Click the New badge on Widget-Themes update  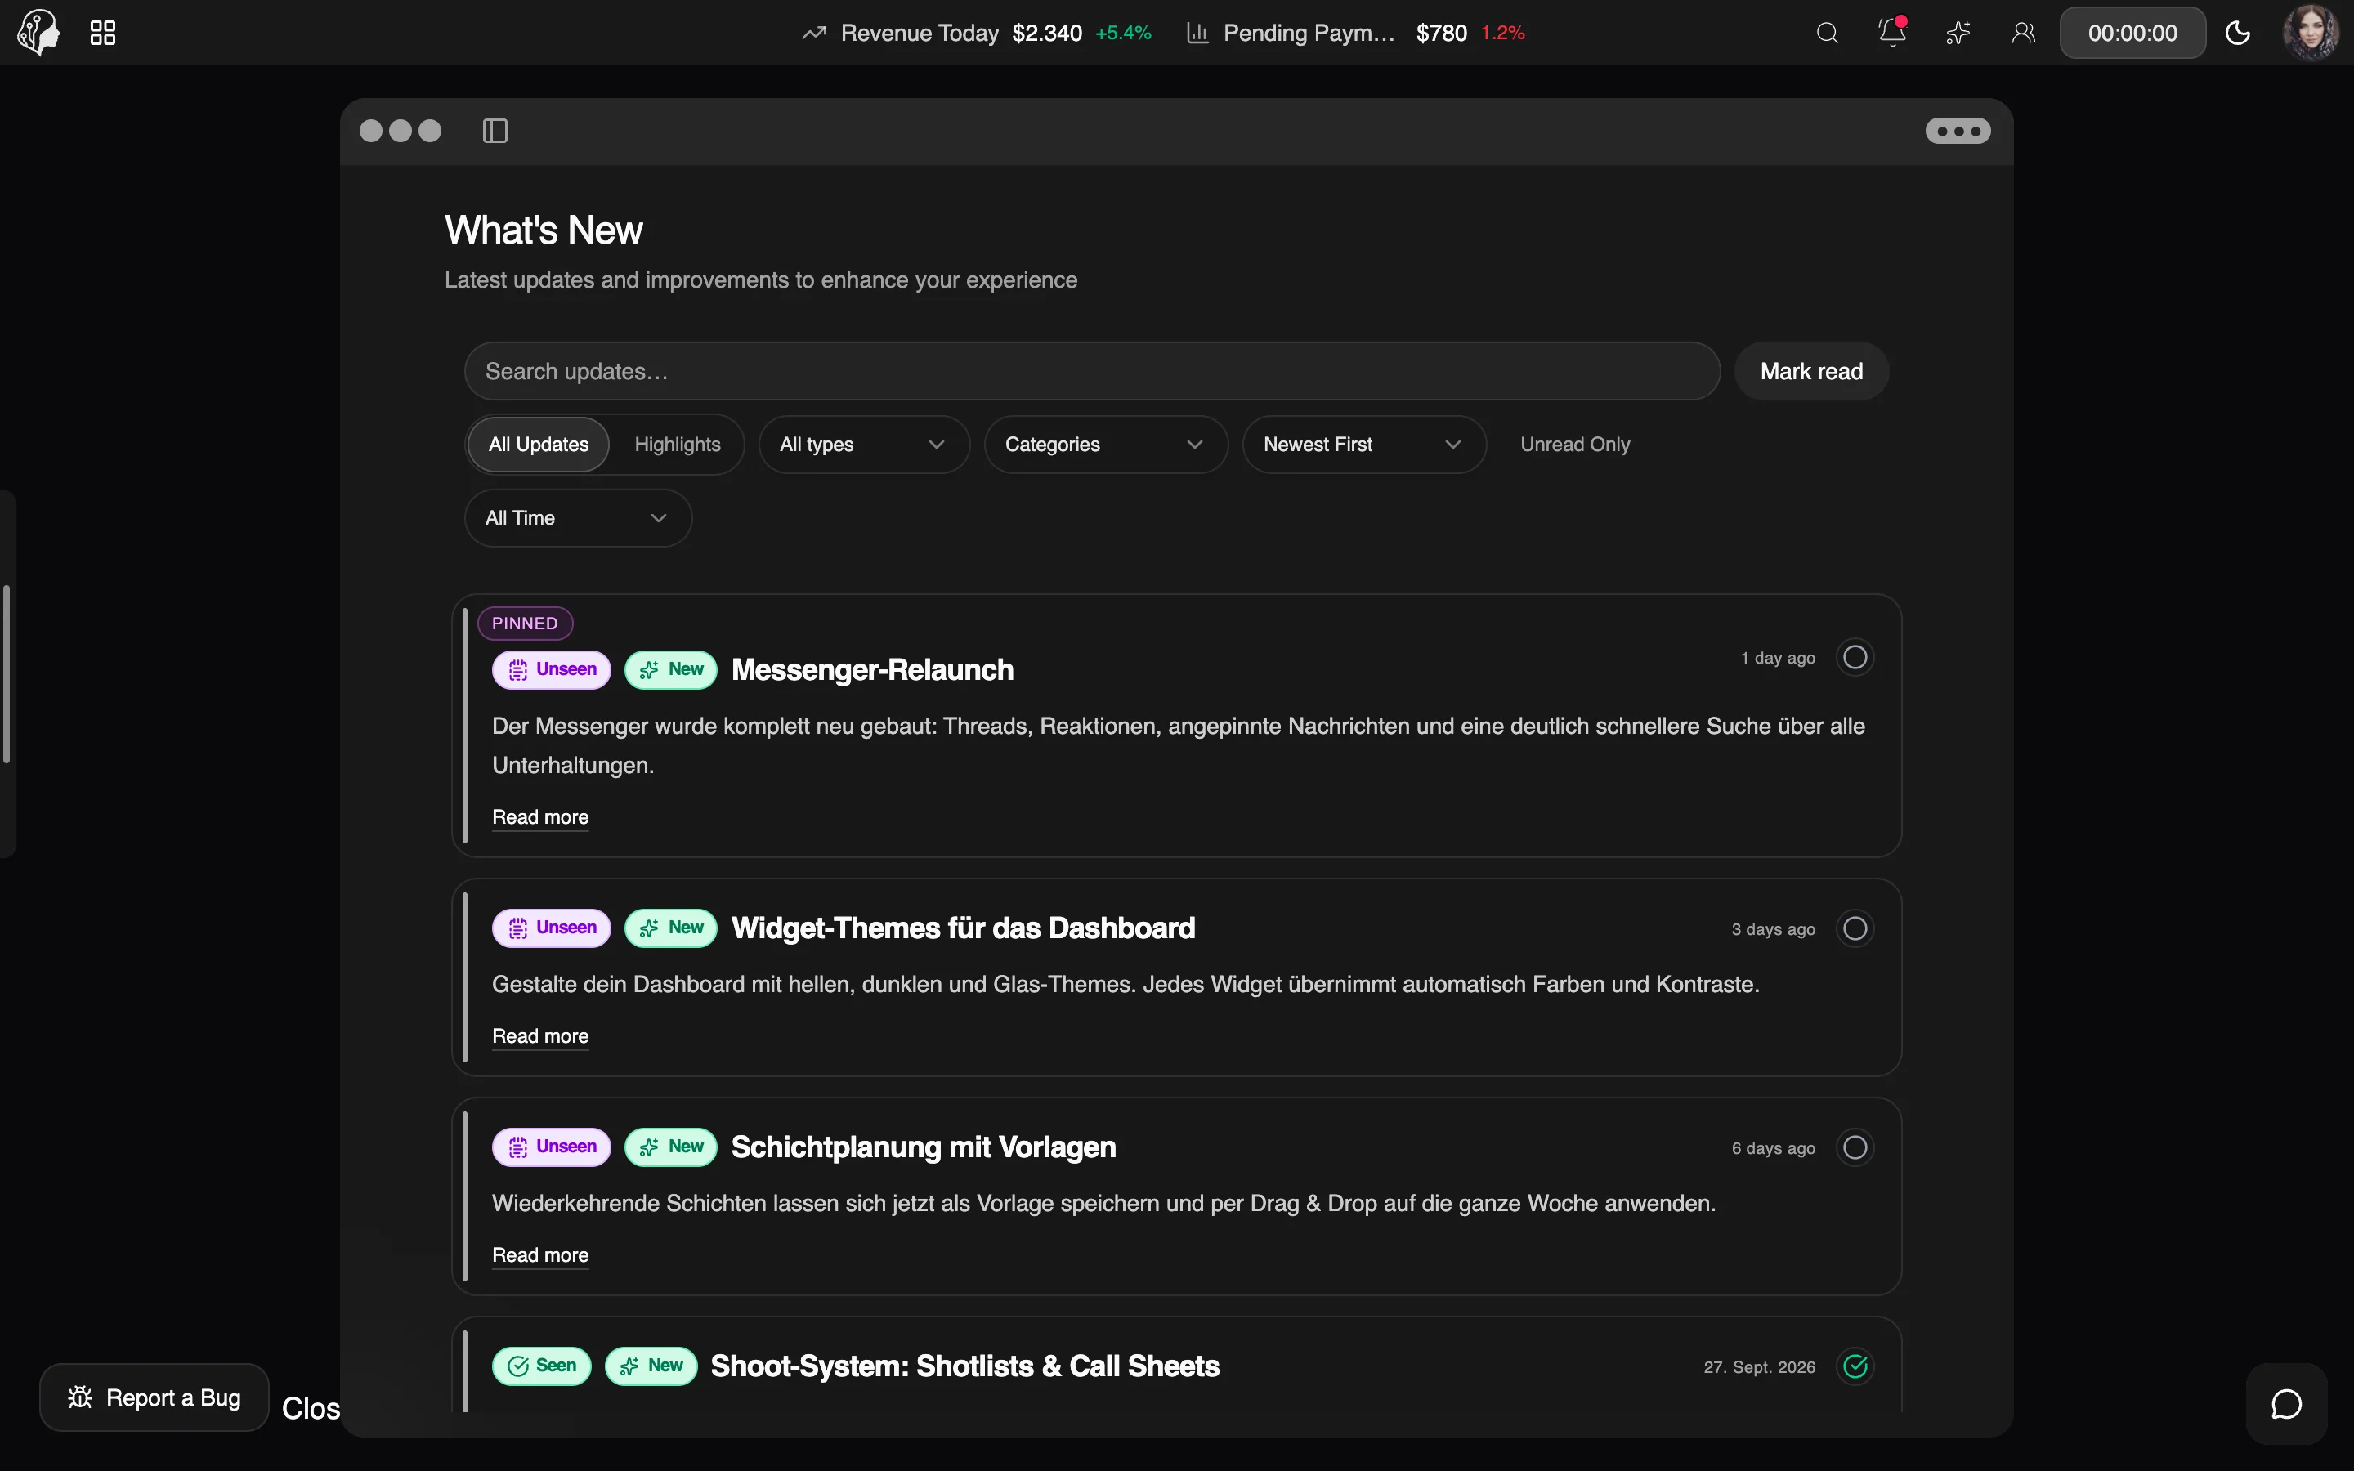pos(671,928)
